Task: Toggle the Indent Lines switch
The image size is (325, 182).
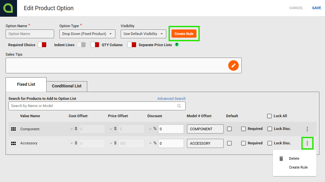Action: coord(81,45)
